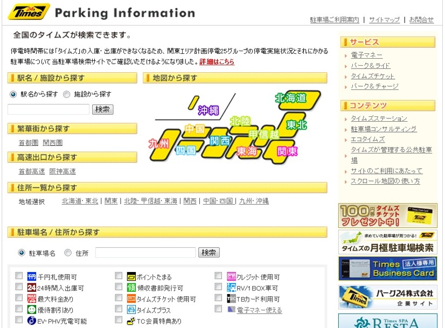
Task: Click the parking name search input field
Action: pyautogui.click(x=145, y=253)
